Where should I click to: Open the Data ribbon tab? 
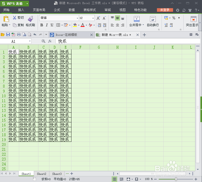[72, 10]
